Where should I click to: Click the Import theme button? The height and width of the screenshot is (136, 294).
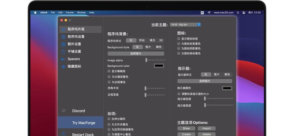coord(207,128)
